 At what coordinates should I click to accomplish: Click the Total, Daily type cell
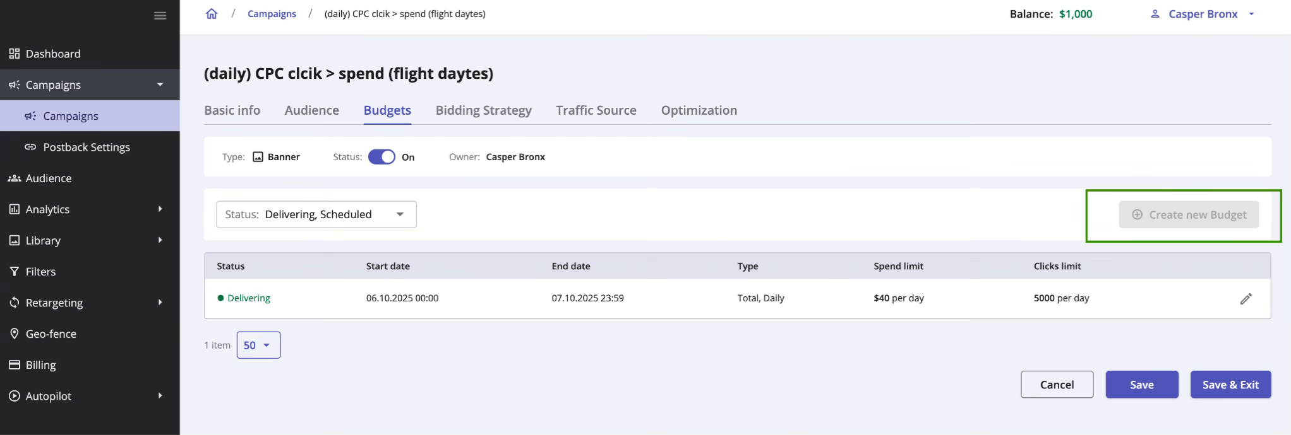coord(760,298)
